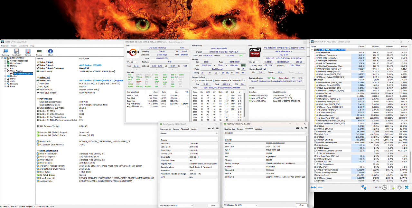Screen dimensions: 412x208
Task: Open HWiNFO Help menu
Action: tap(33, 46)
